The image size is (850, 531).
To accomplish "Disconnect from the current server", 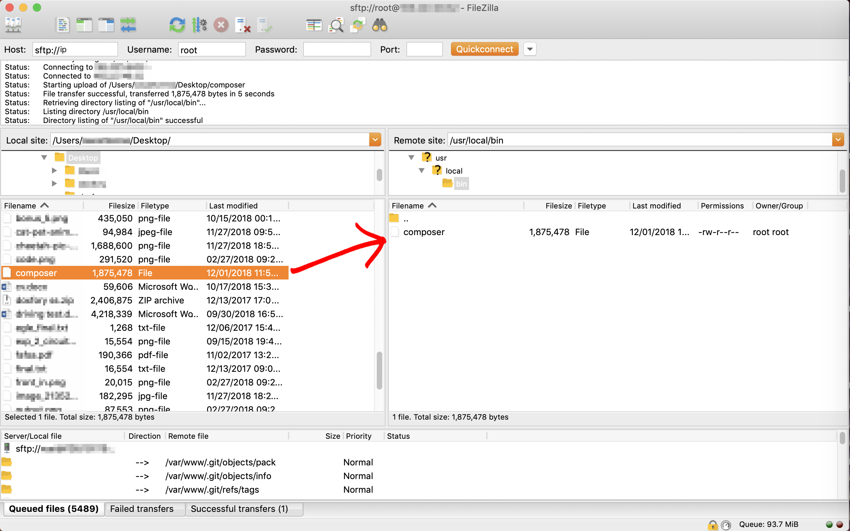I will click(243, 25).
